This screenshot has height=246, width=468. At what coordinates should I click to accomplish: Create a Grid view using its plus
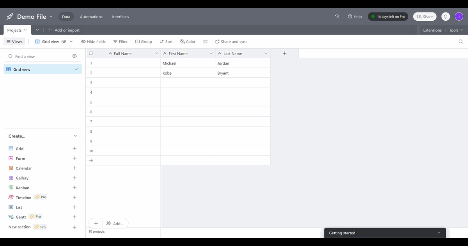click(x=74, y=149)
